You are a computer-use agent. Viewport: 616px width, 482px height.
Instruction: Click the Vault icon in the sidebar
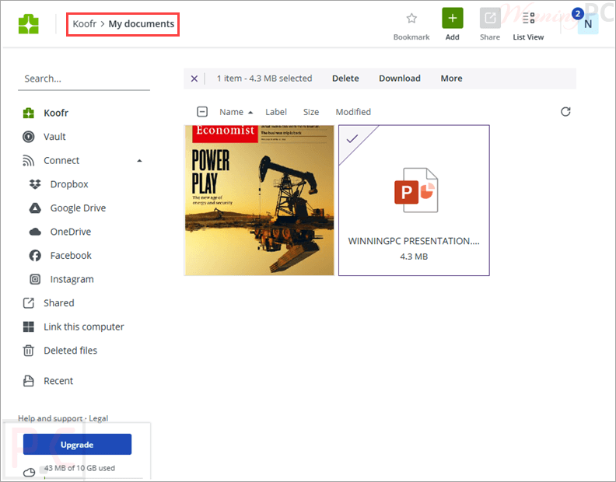(x=28, y=137)
